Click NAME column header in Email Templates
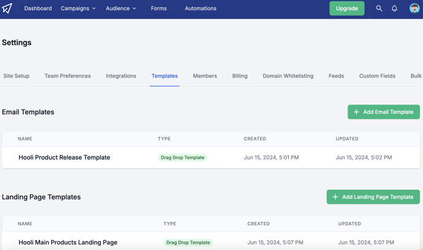 coord(25,139)
